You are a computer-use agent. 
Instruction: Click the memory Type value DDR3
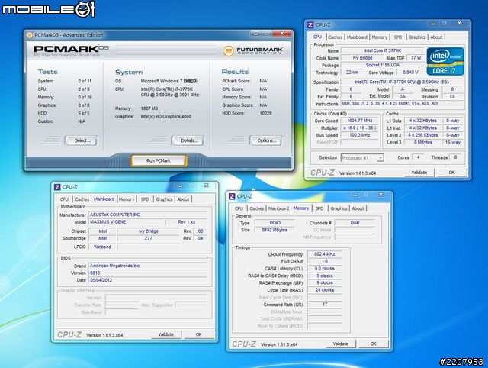coord(274,223)
